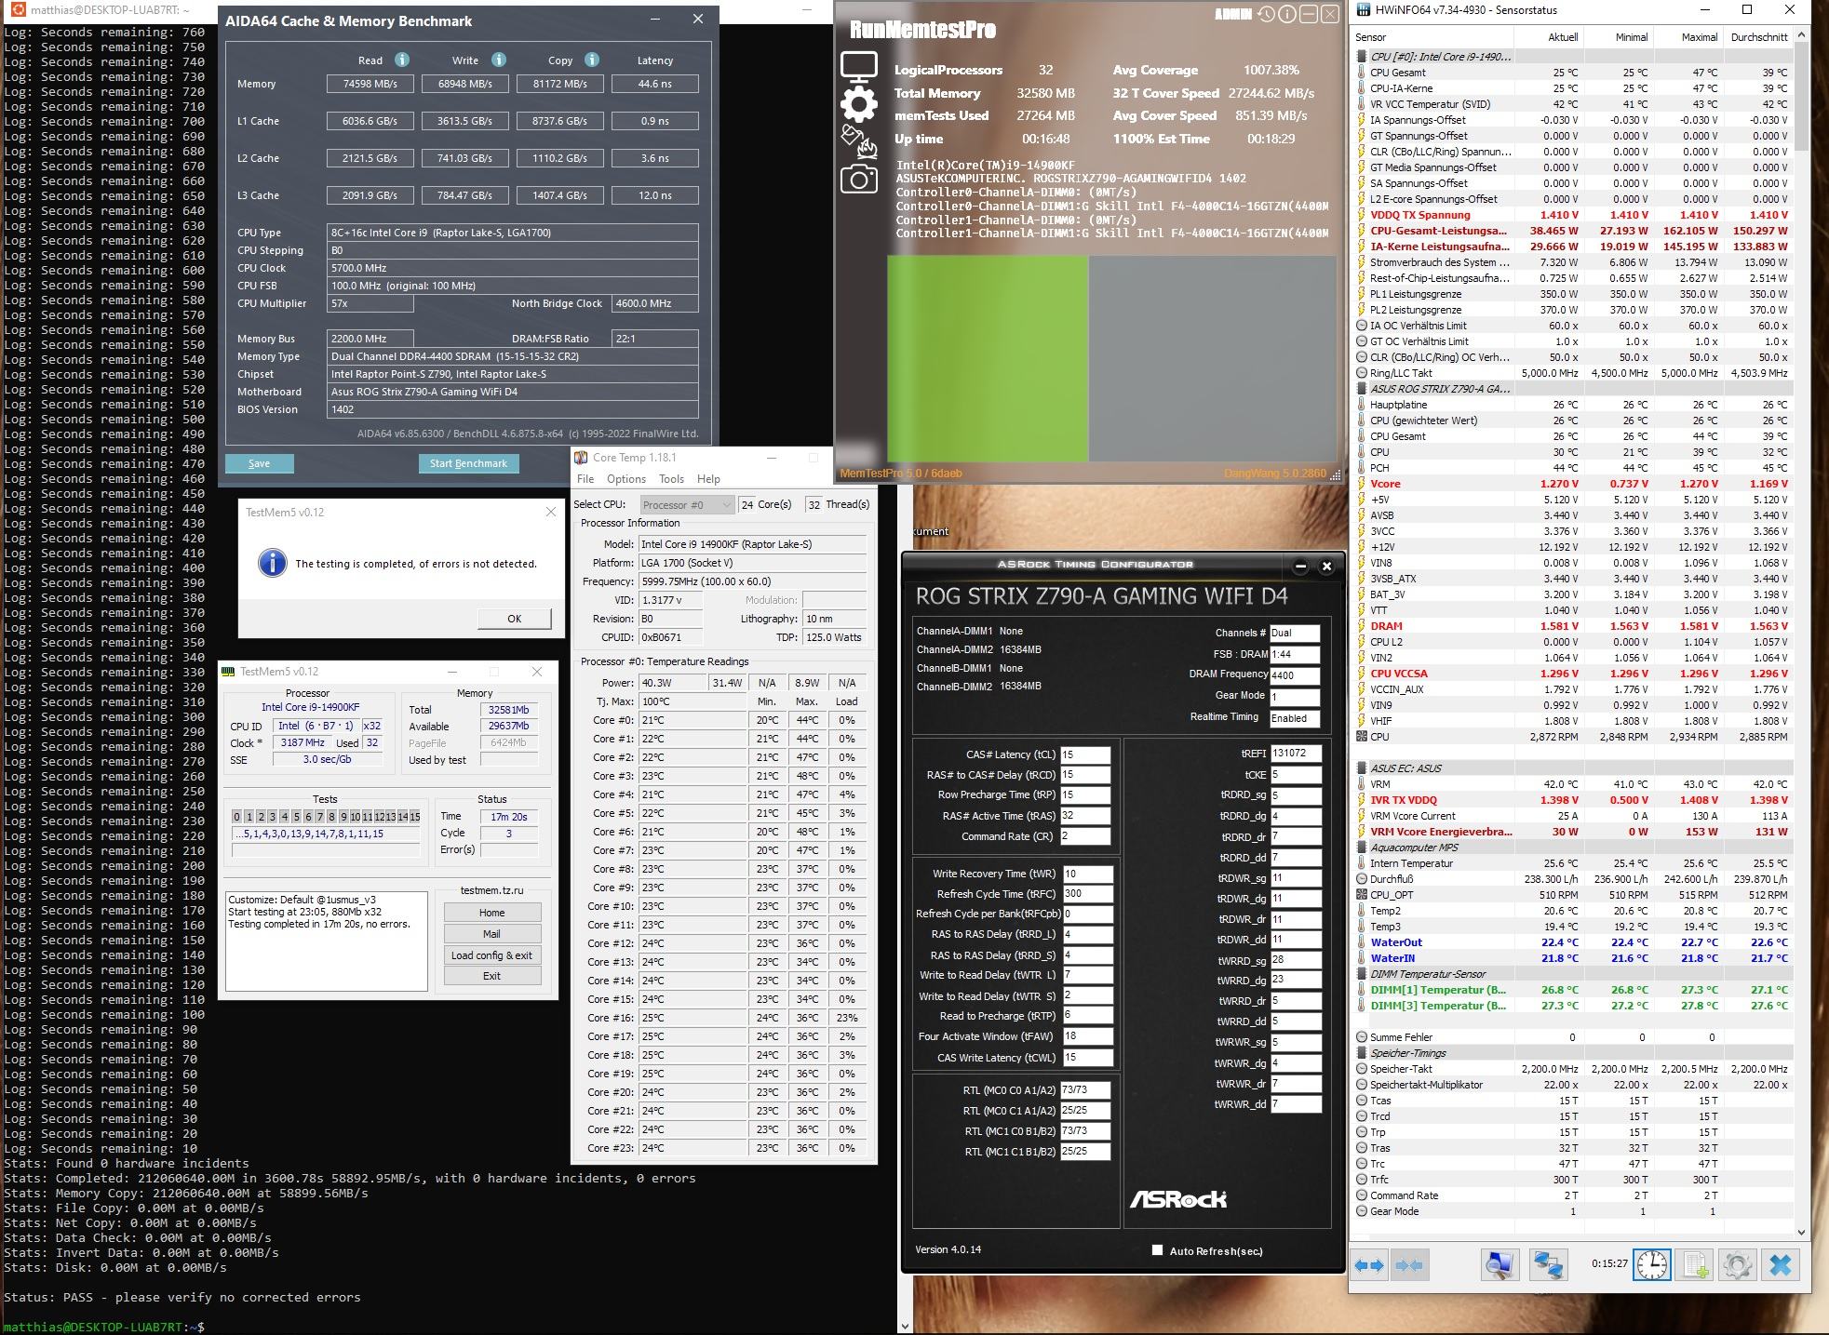Screen dimensions: 1829x1335
Task: Collapse the Speicher-Timings sensor group
Action: pyautogui.click(x=1362, y=1053)
